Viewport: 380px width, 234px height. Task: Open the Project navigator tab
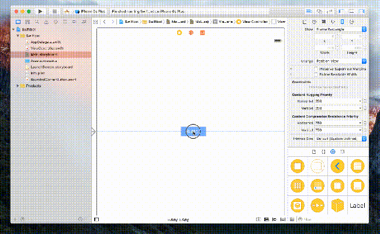pyautogui.click(x=18, y=22)
